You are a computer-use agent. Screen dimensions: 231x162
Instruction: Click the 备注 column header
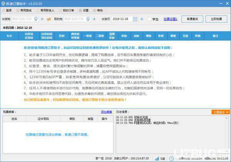point(216,36)
